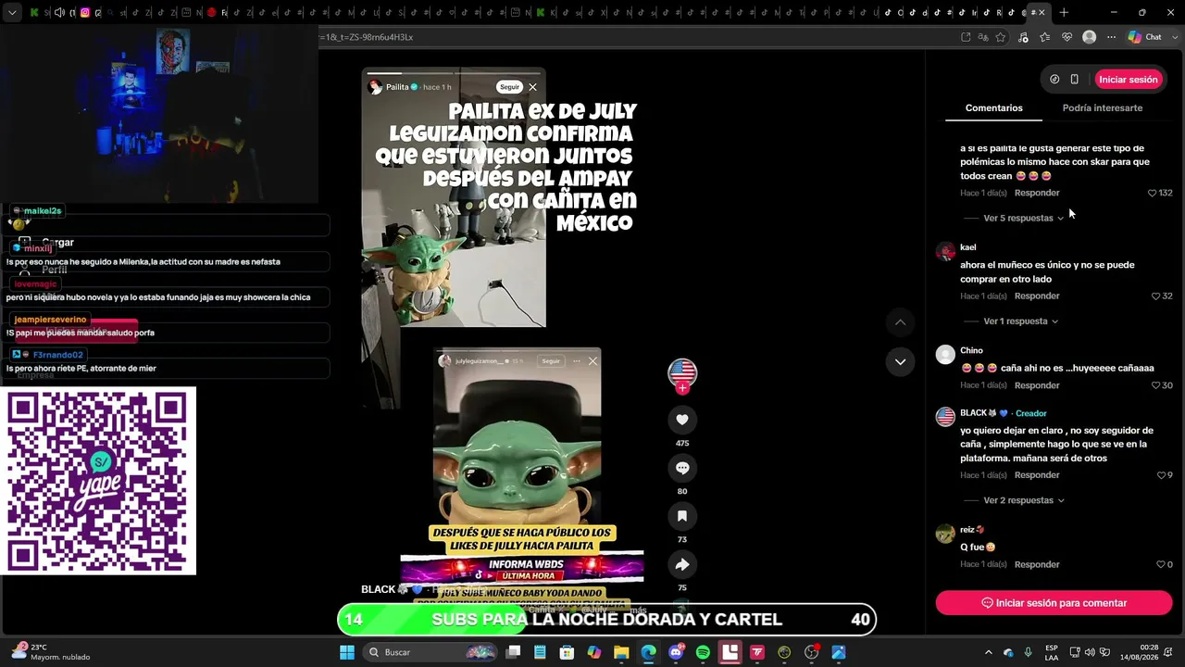Open browser Settings and more menu
This screenshot has width=1185, height=667.
1111,37
